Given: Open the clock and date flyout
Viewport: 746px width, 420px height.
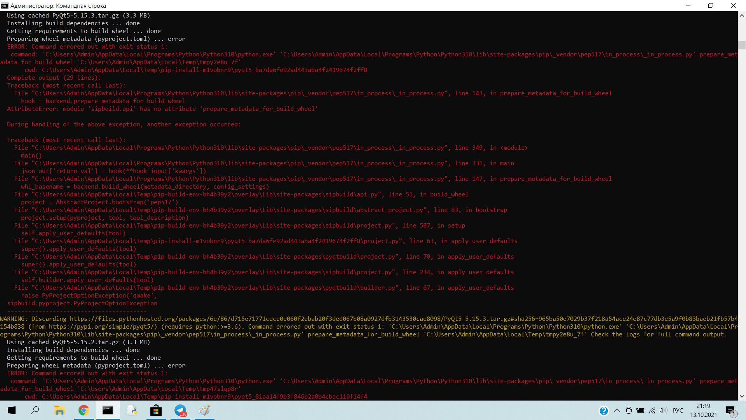Looking at the screenshot, I should coord(703,410).
